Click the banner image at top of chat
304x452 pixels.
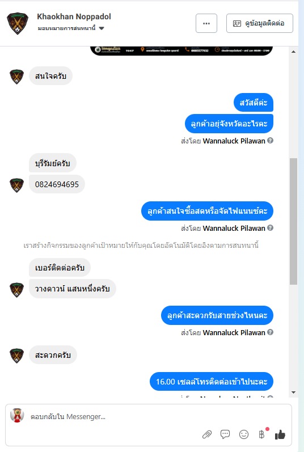(181, 50)
